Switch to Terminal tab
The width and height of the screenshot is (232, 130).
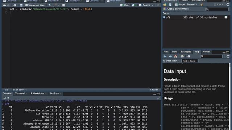[x=20, y=94]
